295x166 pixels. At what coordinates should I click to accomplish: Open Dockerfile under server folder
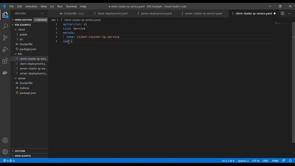pyautogui.click(x=26, y=83)
